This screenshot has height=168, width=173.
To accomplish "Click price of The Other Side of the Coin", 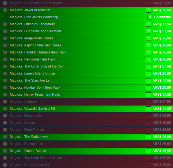I will (x=162, y=66).
